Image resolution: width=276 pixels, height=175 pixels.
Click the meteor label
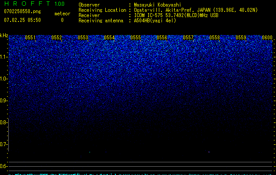coord(62,14)
